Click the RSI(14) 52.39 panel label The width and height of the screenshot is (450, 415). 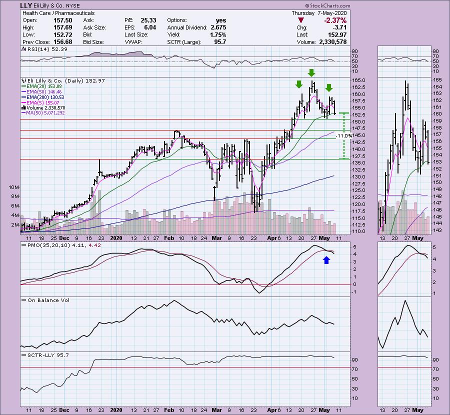coord(47,49)
